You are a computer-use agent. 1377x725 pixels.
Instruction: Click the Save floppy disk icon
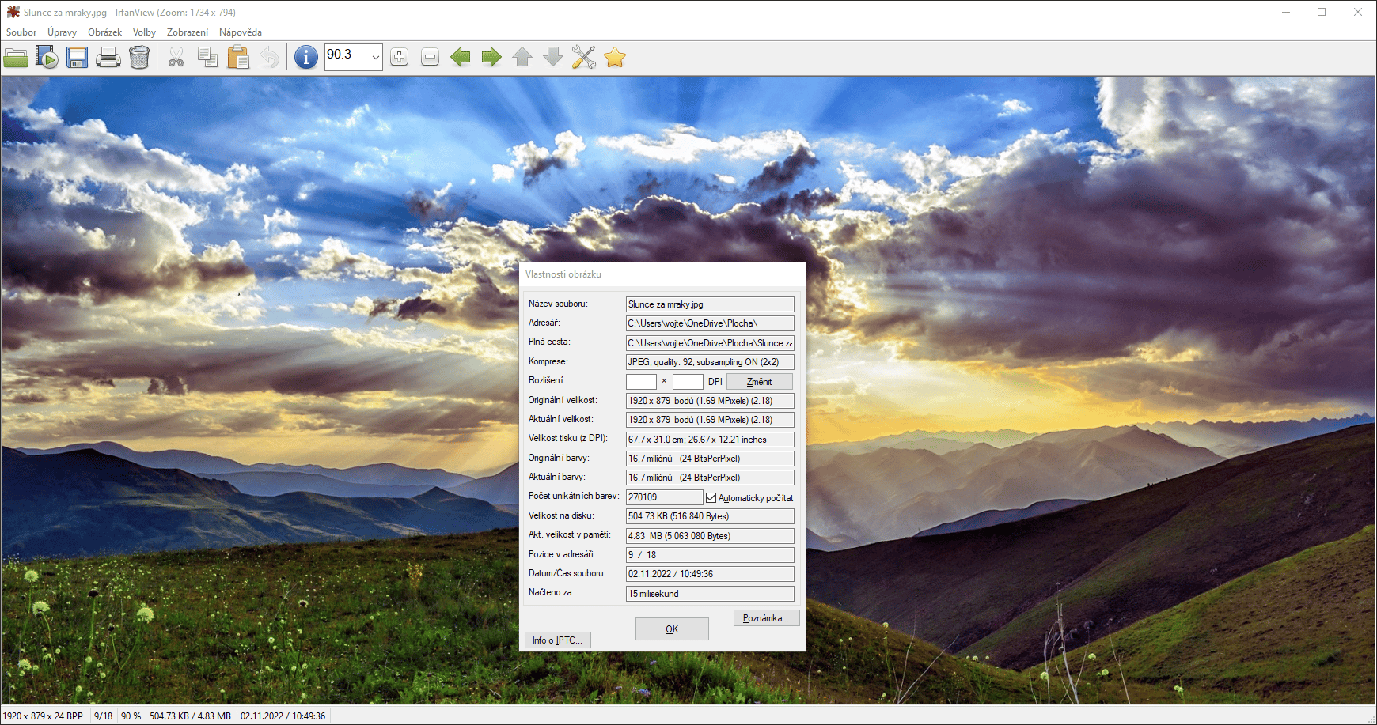pos(77,58)
